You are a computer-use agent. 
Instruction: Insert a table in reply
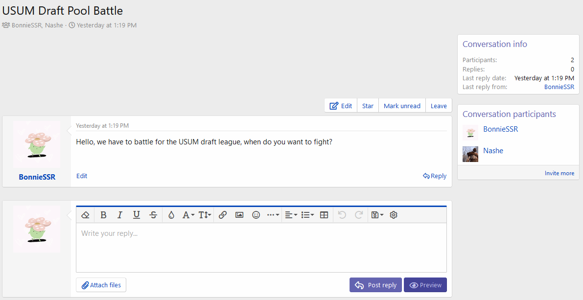tap(324, 215)
